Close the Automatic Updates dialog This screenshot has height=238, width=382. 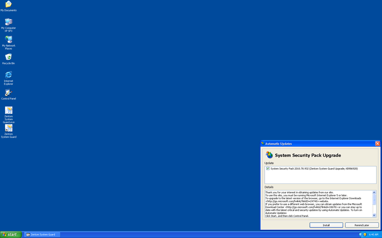tap(378, 144)
